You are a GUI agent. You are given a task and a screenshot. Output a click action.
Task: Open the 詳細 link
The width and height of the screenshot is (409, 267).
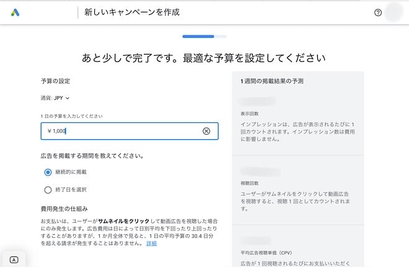151,243
